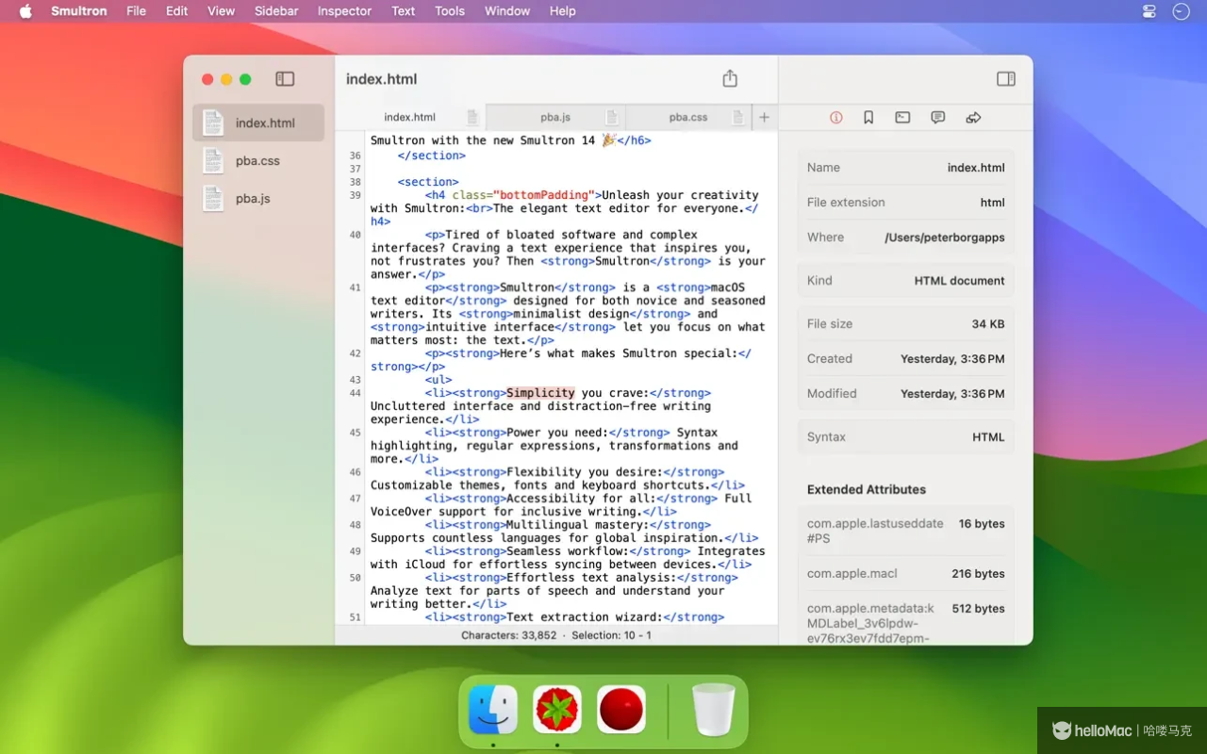Switch to the index.html tab
The width and height of the screenshot is (1207, 754).
[410, 118]
